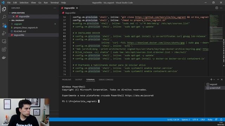Switch to the Problems panel tab
The image size is (225, 126).
(x=66, y=79)
